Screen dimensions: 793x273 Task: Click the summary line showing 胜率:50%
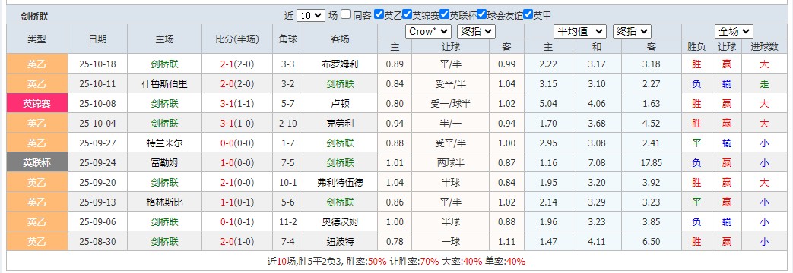396,262
